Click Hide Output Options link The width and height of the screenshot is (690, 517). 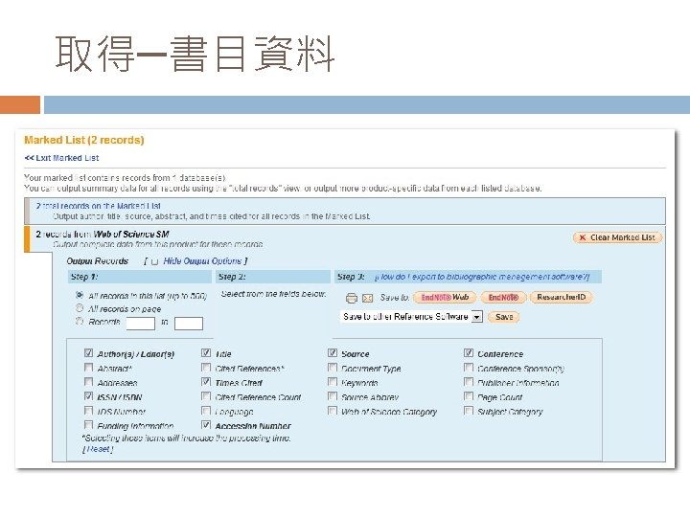point(202,261)
